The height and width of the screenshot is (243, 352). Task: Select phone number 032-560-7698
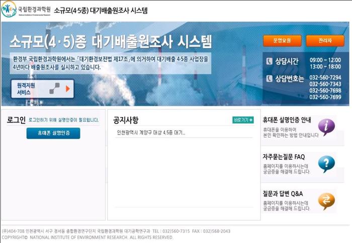pyautogui.click(x=325, y=90)
